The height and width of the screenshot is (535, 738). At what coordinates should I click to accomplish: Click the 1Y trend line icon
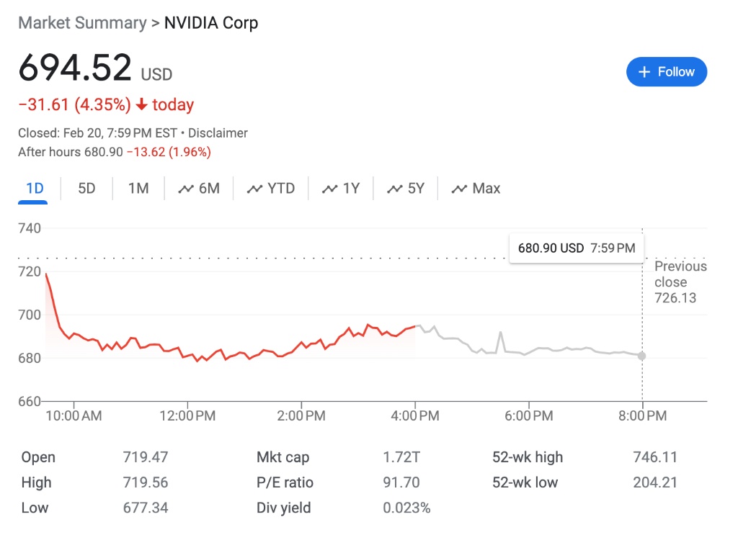330,189
